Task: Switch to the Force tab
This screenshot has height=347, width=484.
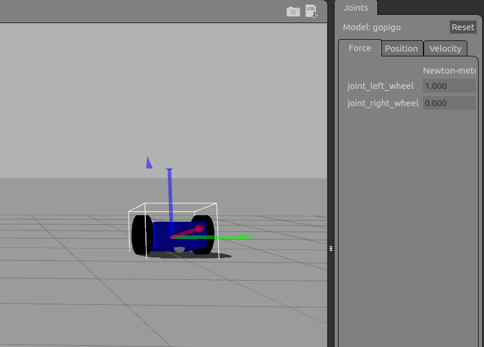Action: click(x=360, y=48)
